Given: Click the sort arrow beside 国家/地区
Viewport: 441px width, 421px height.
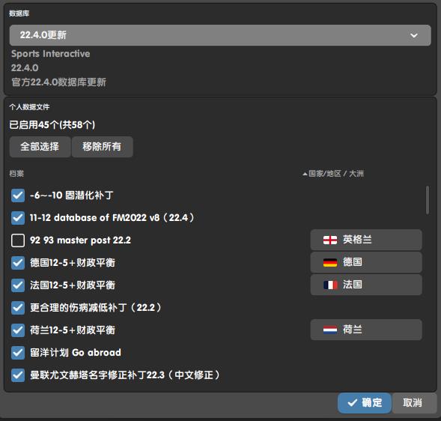Looking at the screenshot, I should (305, 174).
